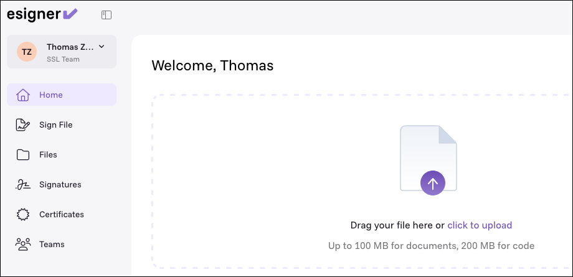The width and height of the screenshot is (573, 277).
Task: Click the Teams people icon
Action: tap(22, 244)
